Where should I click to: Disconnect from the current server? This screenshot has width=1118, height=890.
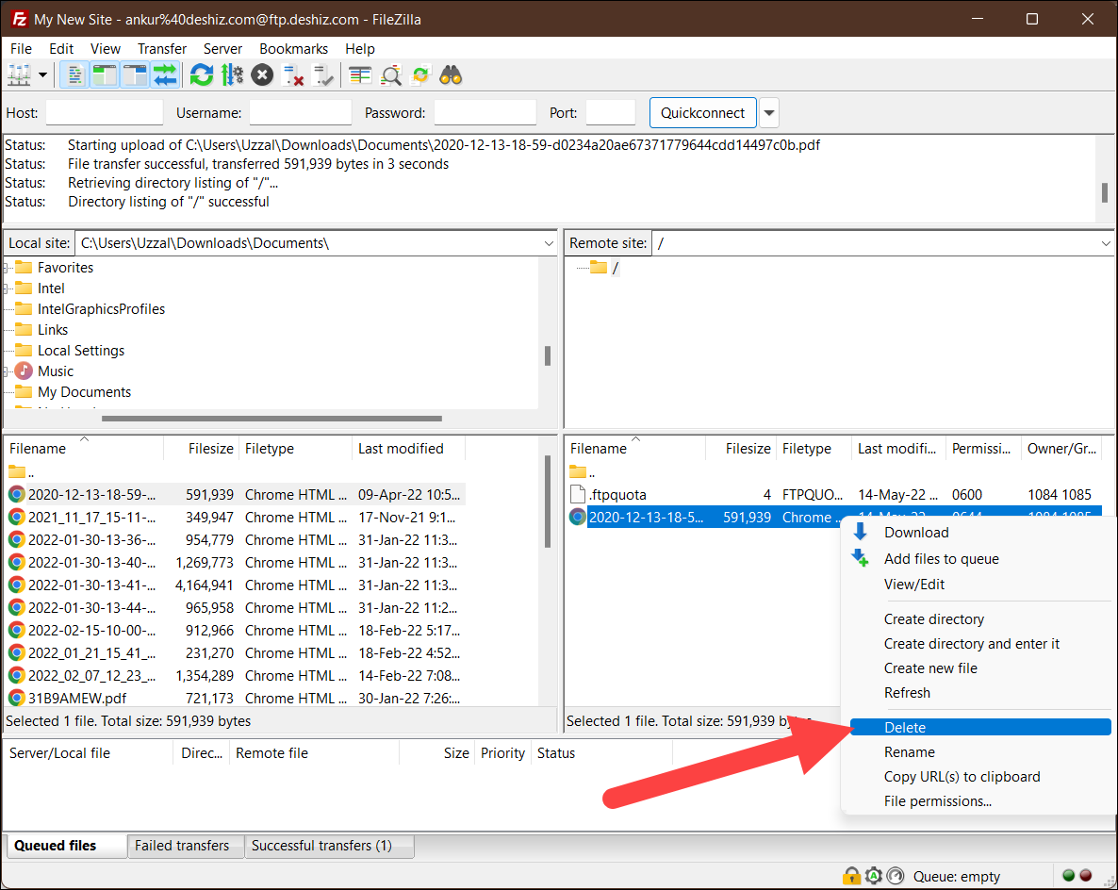click(292, 74)
